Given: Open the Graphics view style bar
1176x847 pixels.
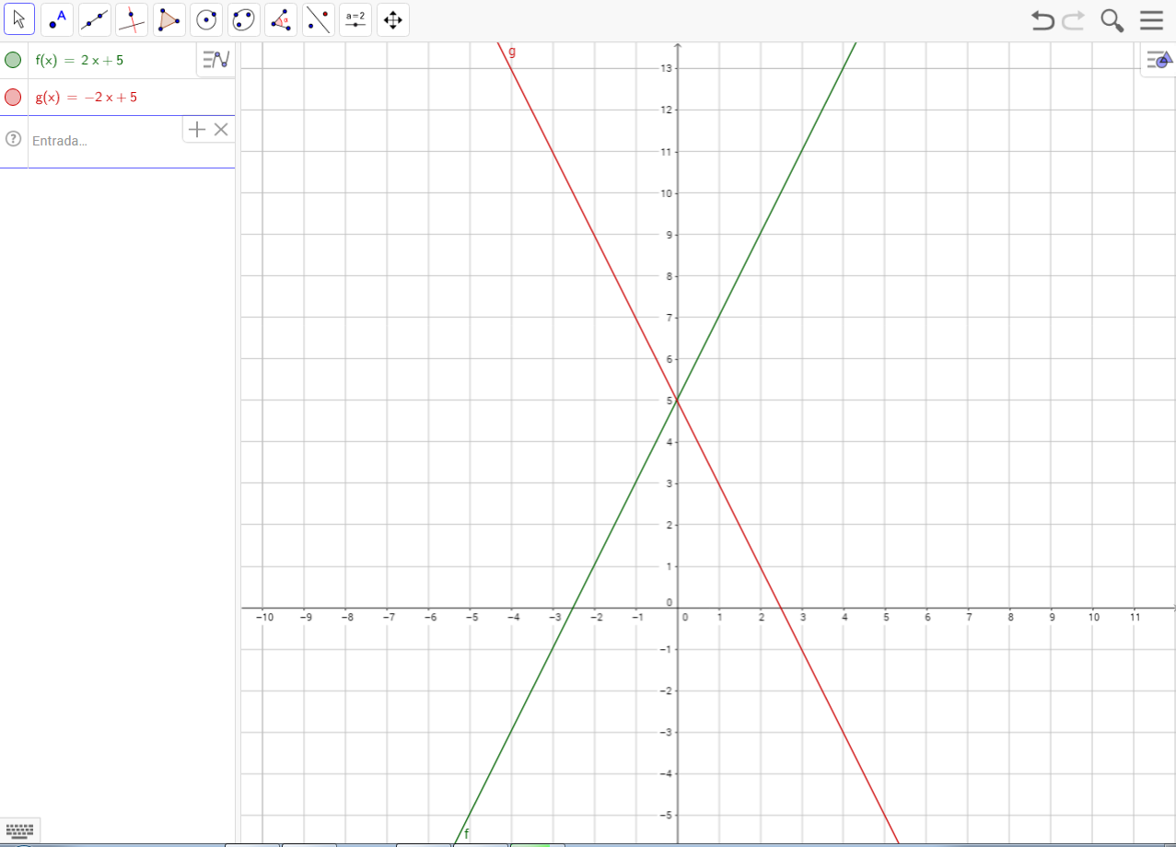Looking at the screenshot, I should 1159,60.
